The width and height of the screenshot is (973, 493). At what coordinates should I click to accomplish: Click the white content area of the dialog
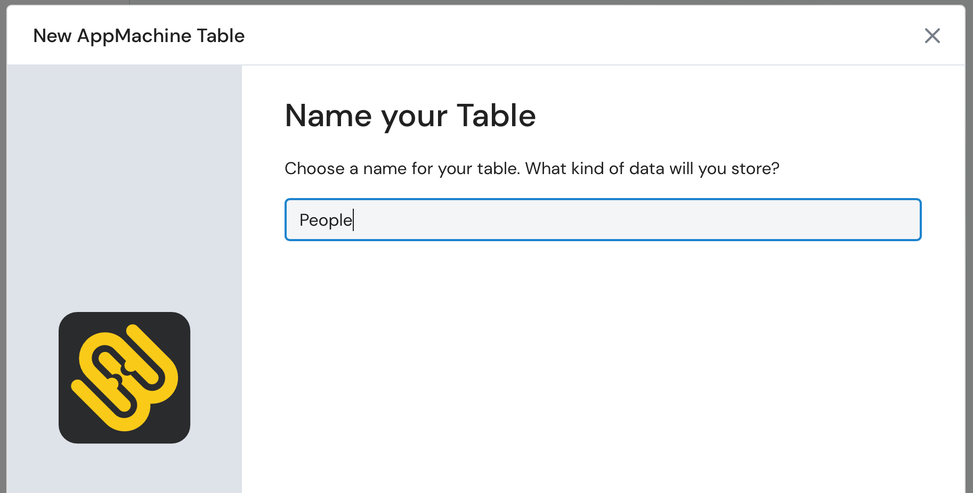pos(586,346)
